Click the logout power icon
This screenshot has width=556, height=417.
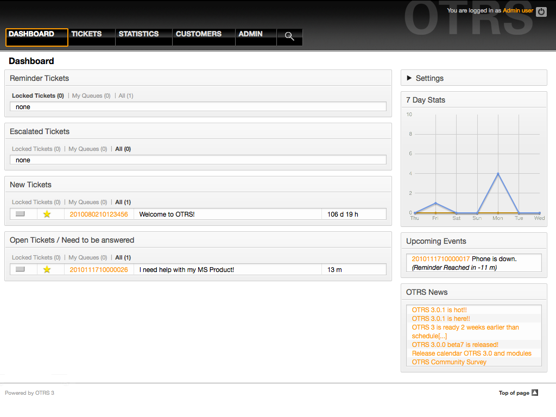tap(541, 12)
